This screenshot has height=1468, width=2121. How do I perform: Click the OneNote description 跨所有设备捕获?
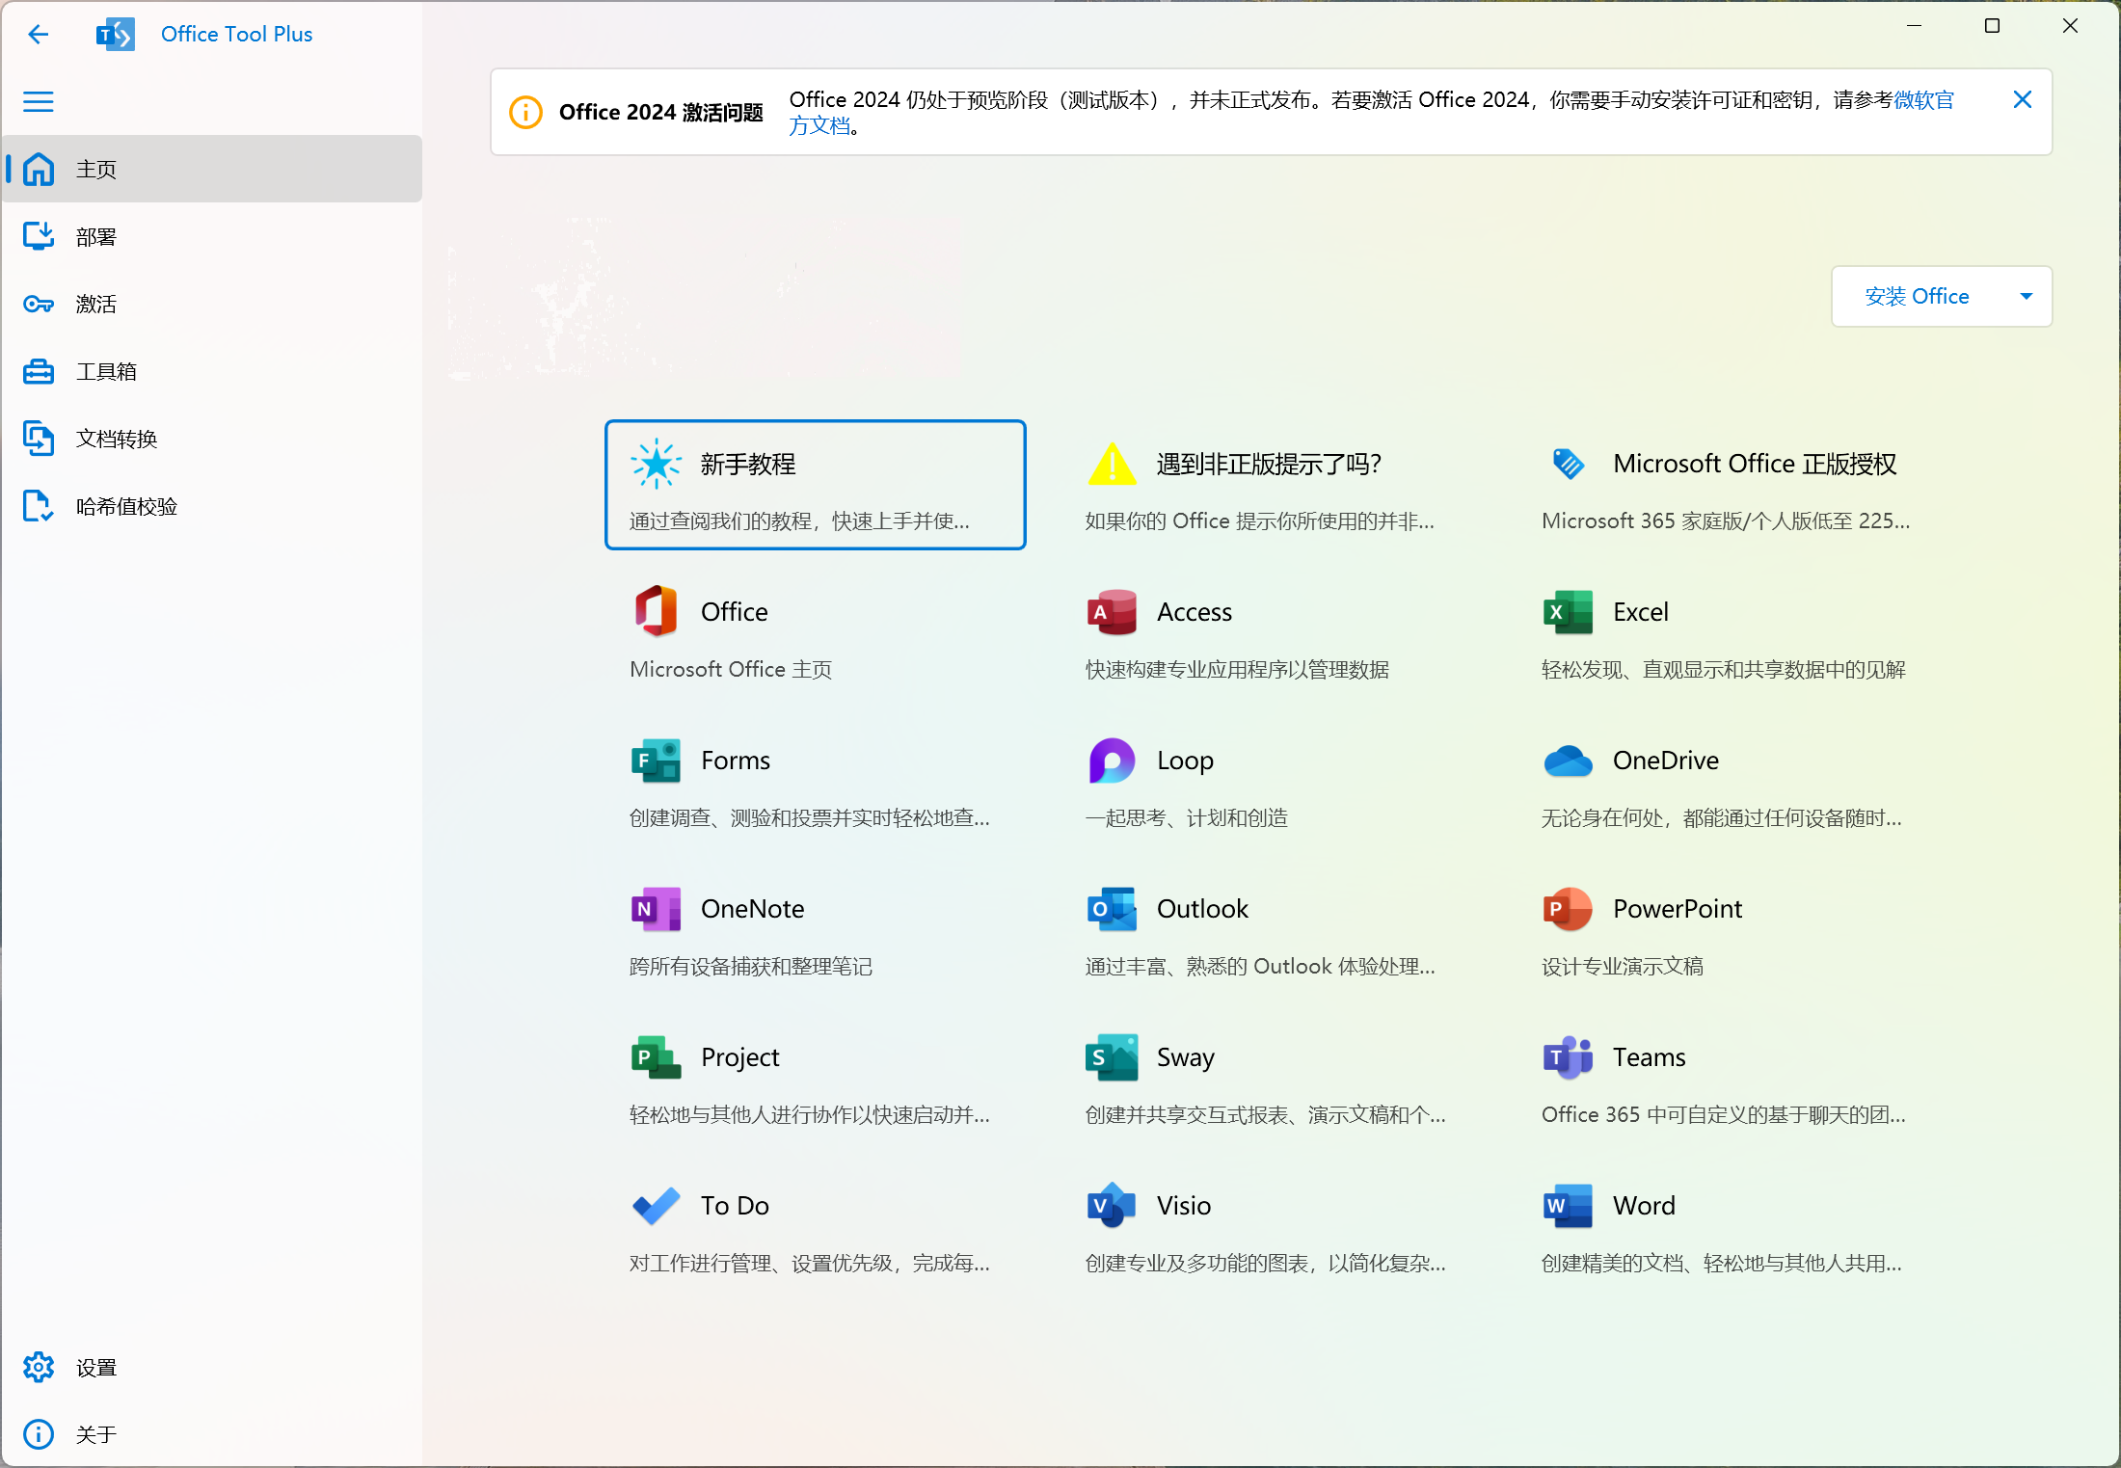(751, 967)
